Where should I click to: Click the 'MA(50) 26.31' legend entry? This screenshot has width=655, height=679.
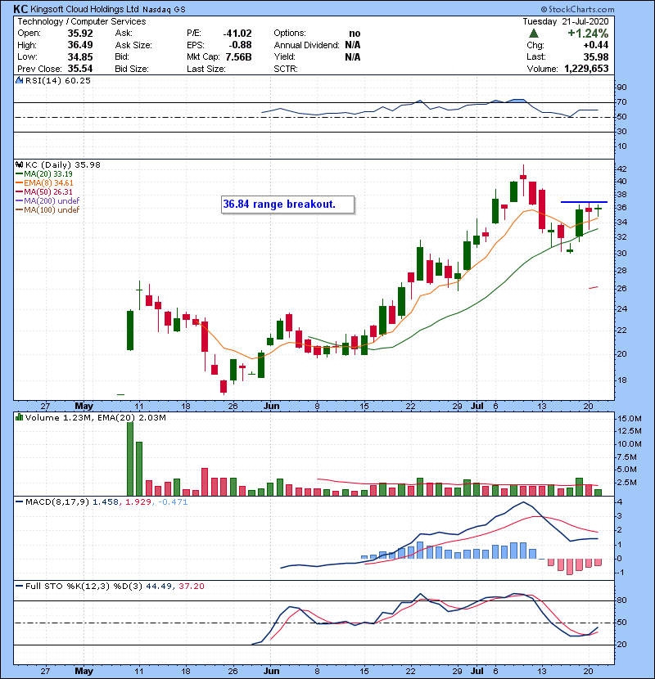point(45,191)
